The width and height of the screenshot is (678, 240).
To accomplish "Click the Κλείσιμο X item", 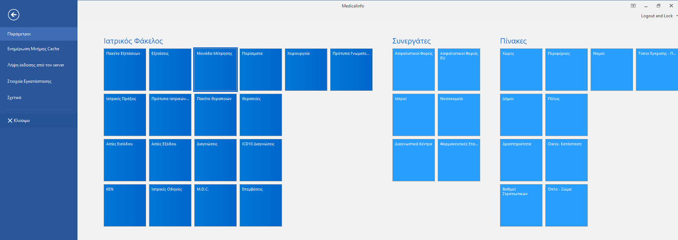I will [x=19, y=121].
